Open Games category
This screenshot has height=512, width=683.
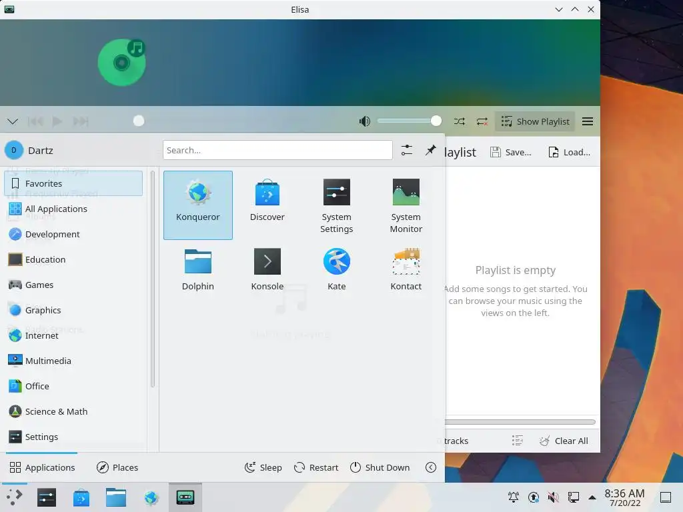(x=73, y=284)
